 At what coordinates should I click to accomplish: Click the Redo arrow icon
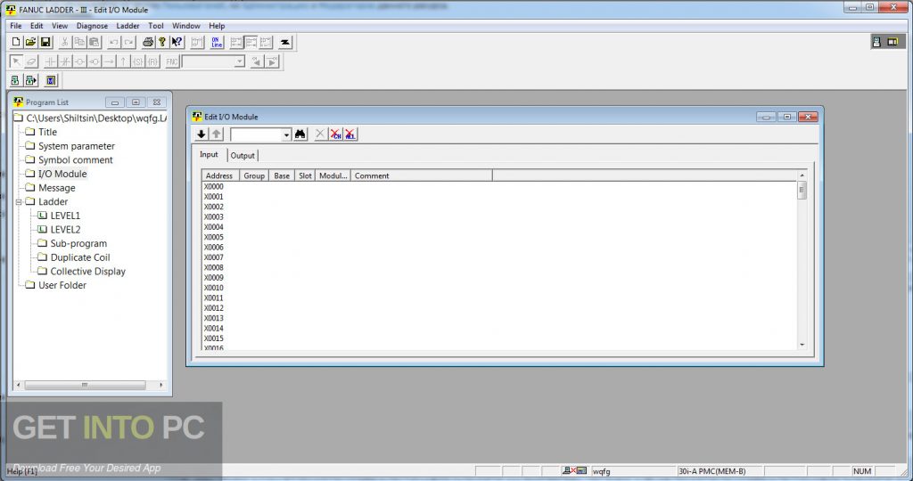128,42
